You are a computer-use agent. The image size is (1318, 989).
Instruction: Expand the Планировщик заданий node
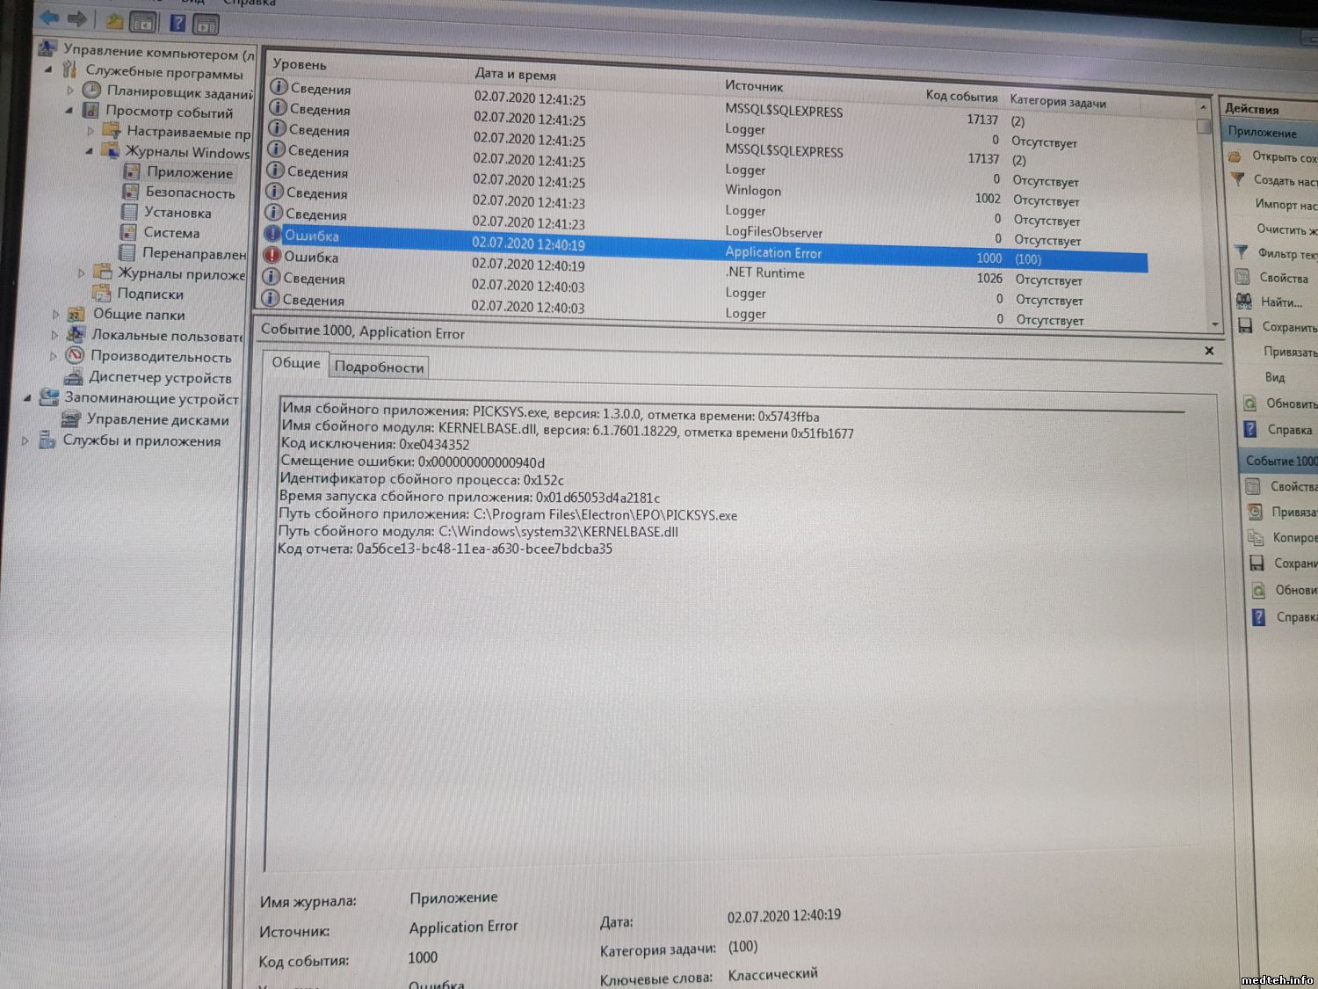pyautogui.click(x=70, y=90)
